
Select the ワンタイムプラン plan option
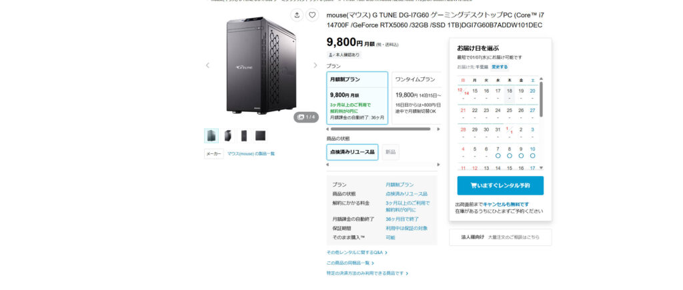click(x=416, y=98)
